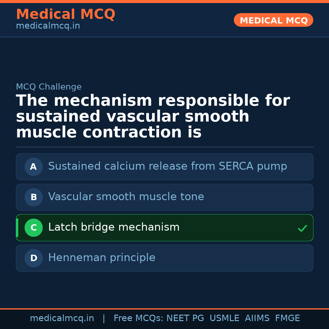Click the green checkmark icon on option C
Viewport: 329px width, 329px height.
(302, 228)
